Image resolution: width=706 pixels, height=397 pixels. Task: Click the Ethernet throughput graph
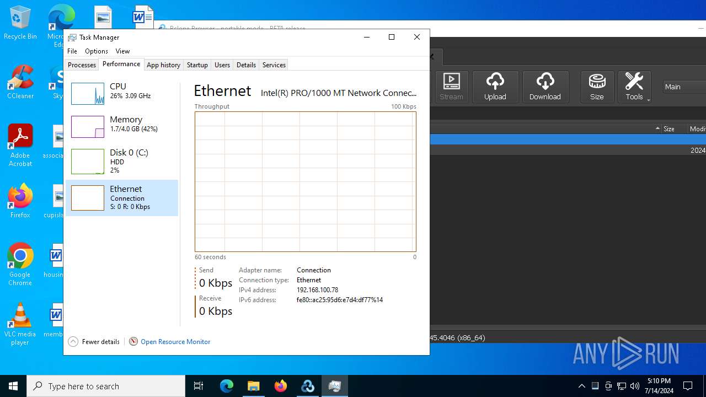click(306, 181)
